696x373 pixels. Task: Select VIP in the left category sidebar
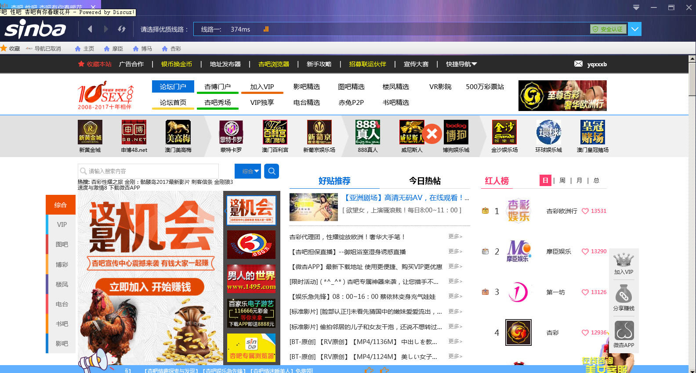(62, 225)
